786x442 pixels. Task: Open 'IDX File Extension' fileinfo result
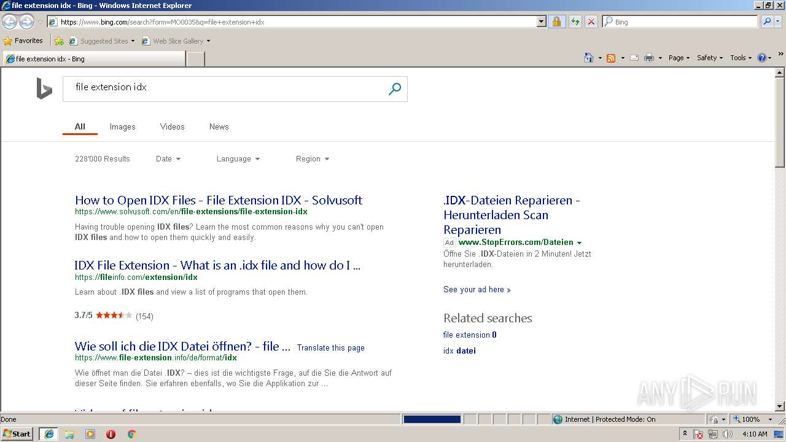point(217,265)
